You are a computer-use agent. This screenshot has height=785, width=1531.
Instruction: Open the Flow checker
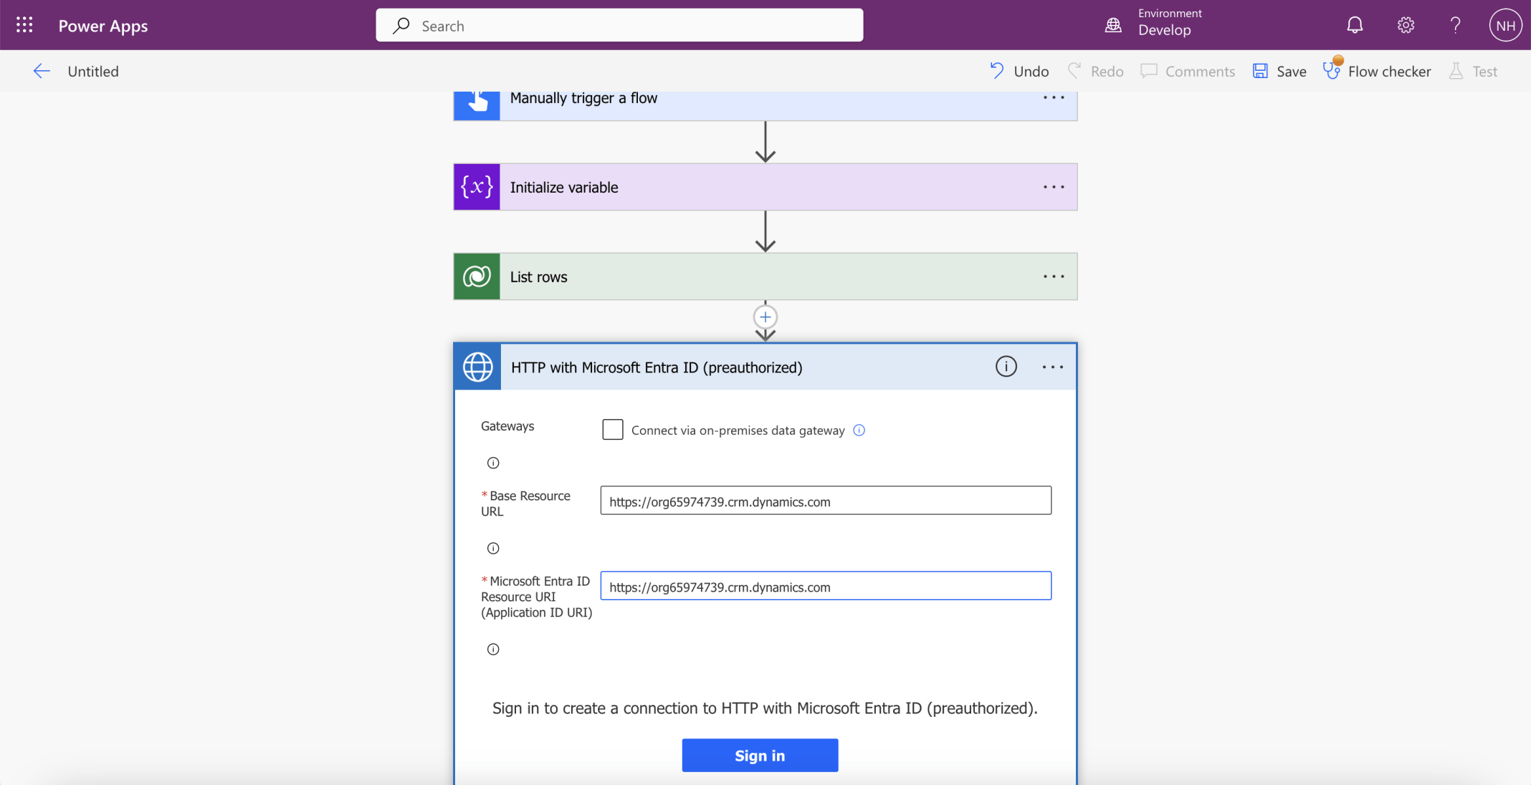click(1377, 71)
